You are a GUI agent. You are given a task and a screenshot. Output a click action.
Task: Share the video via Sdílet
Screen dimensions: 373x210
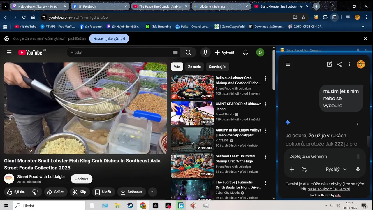click(56, 192)
